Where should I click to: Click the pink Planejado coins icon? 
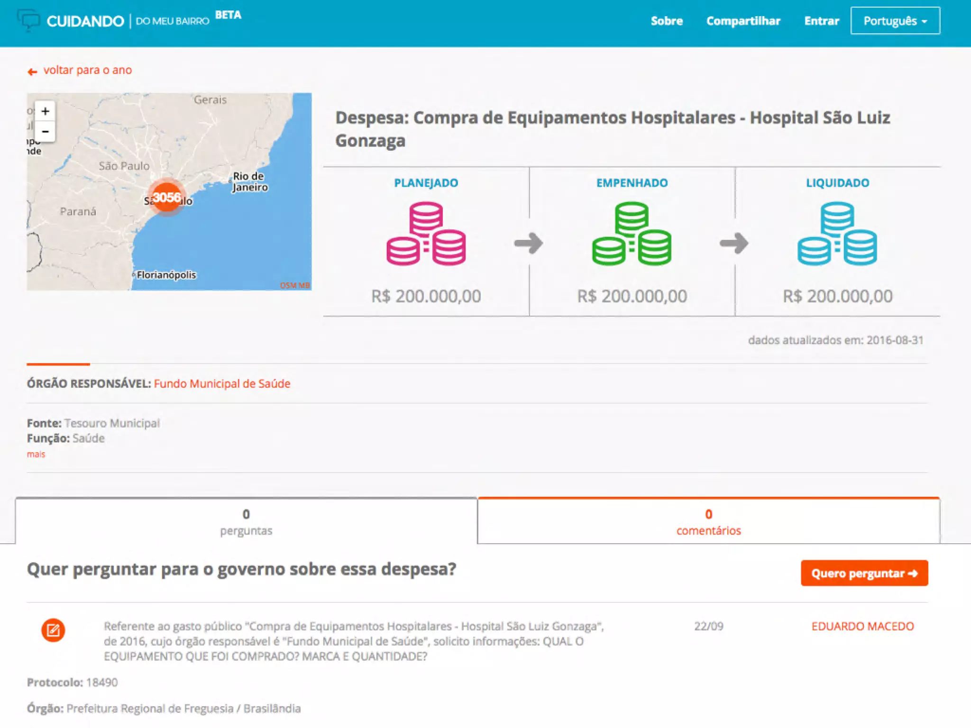click(x=426, y=234)
